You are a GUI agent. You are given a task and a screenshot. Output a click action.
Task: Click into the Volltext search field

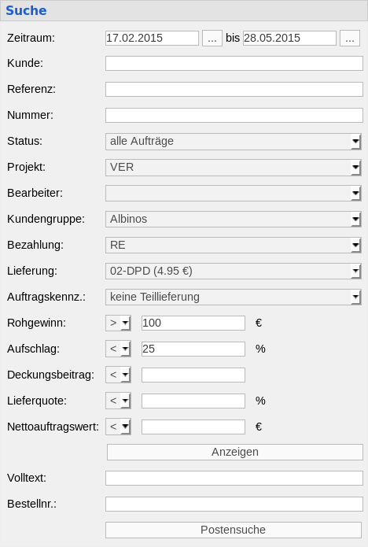click(x=234, y=478)
